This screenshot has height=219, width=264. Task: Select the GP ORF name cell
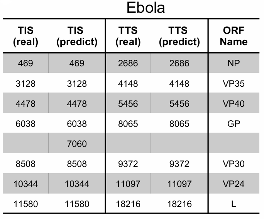coord(234,124)
